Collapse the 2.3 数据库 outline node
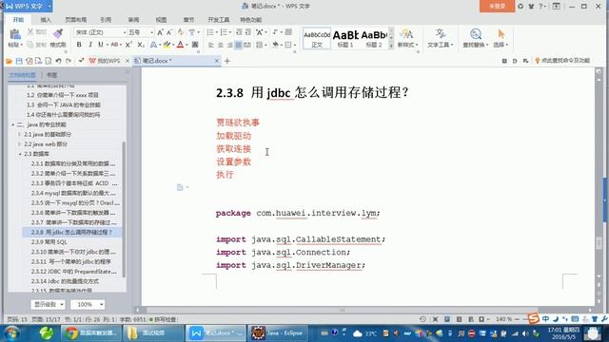This screenshot has height=342, width=609. [19, 154]
